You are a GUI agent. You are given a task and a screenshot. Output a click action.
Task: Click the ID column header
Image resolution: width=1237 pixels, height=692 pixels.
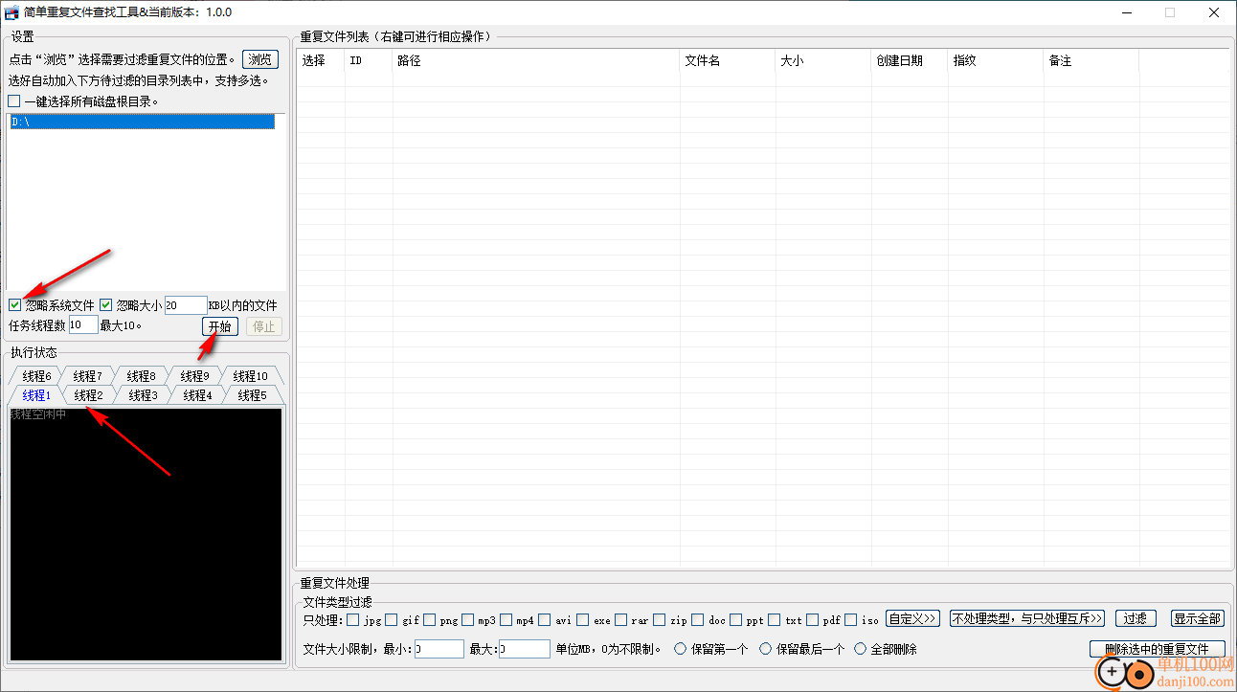[x=369, y=61]
